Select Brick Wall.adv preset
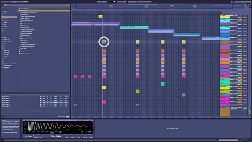 [x=25, y=18]
